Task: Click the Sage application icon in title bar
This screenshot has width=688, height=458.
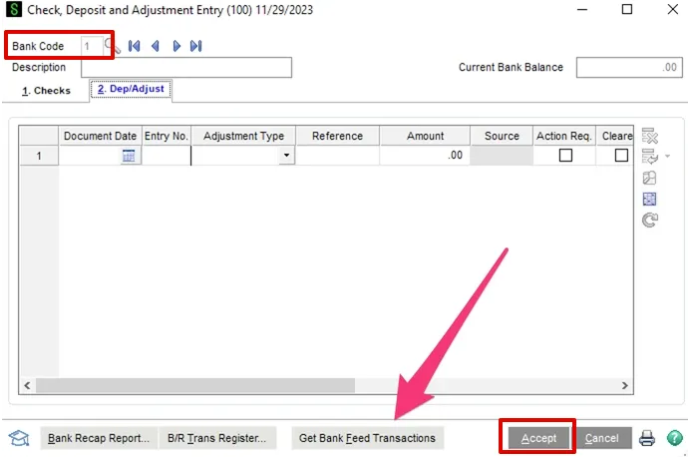Action: pos(13,9)
